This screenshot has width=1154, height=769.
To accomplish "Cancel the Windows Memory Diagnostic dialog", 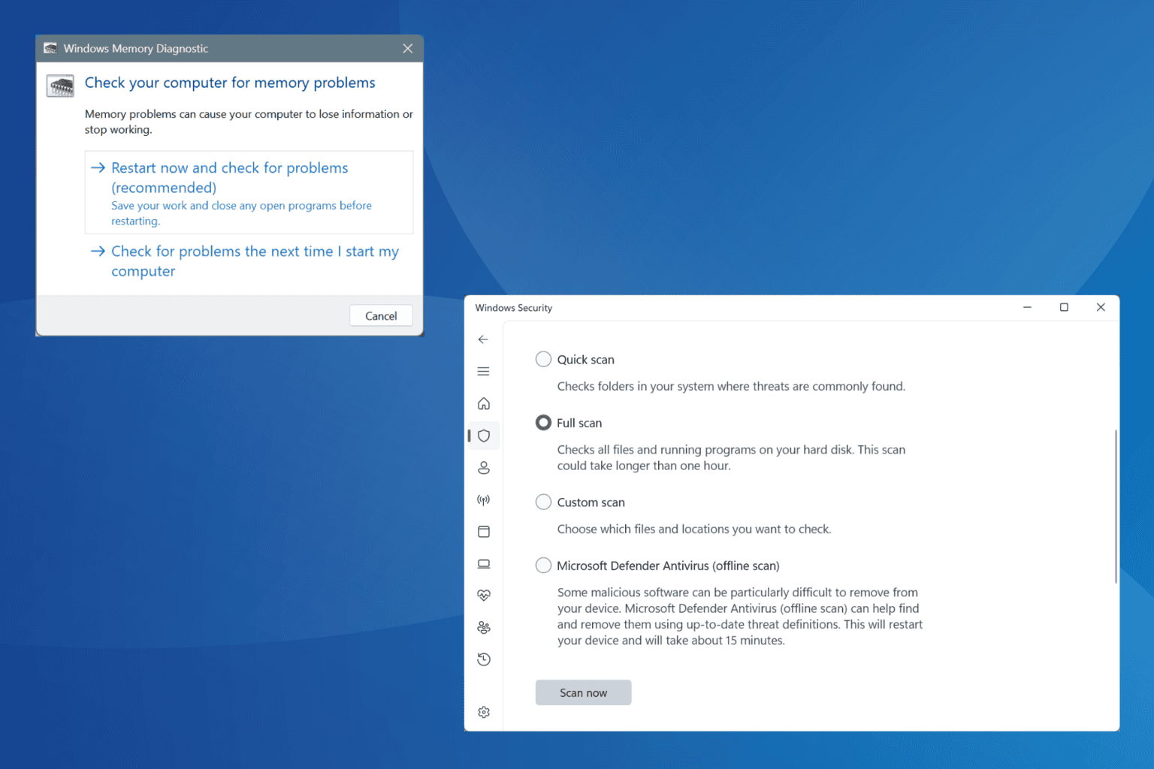I will (x=381, y=316).
